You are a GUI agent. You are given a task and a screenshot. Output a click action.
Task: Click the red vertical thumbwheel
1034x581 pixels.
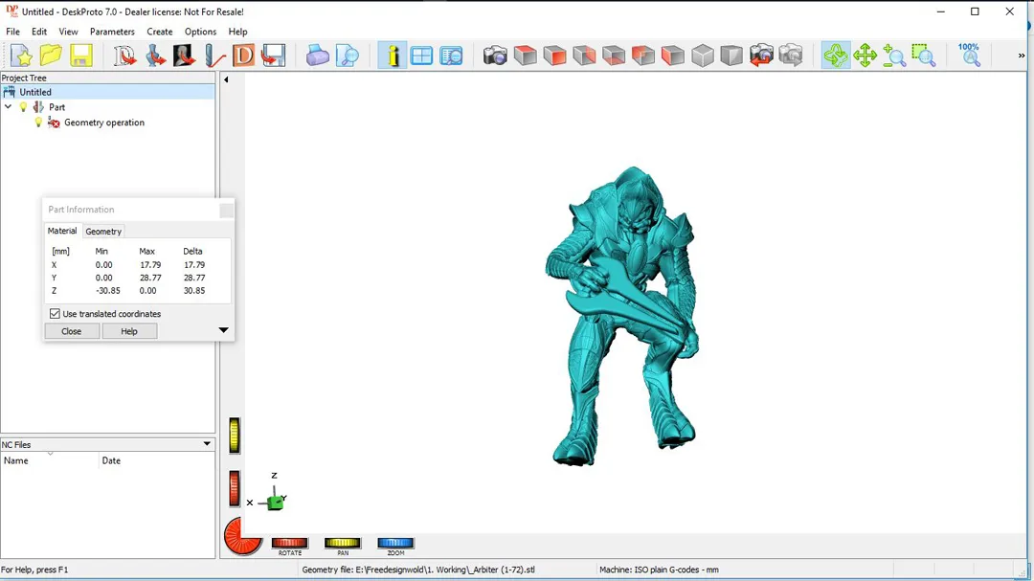coord(235,489)
